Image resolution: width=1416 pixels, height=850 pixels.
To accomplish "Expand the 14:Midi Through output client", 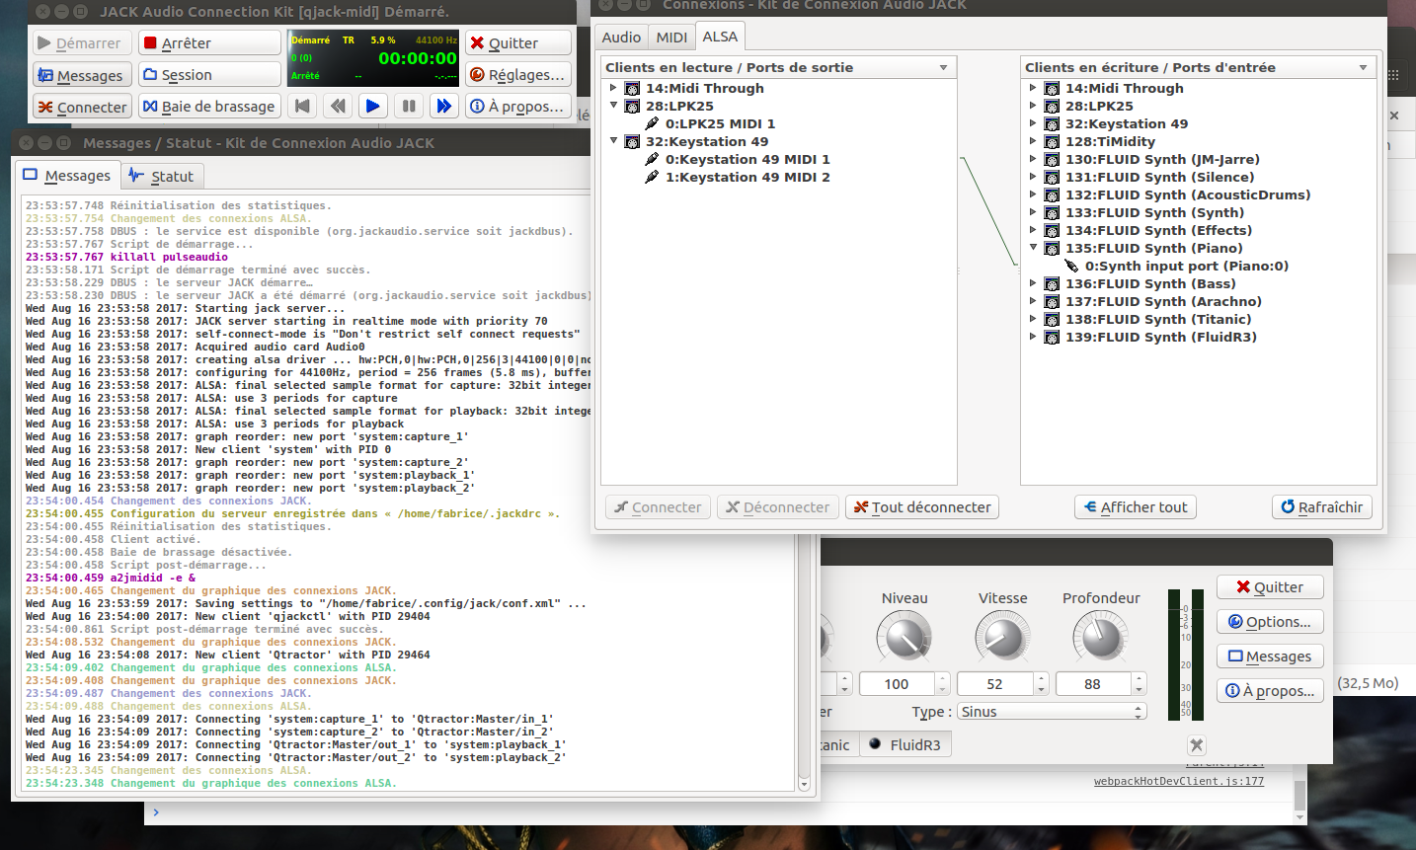I will point(614,88).
